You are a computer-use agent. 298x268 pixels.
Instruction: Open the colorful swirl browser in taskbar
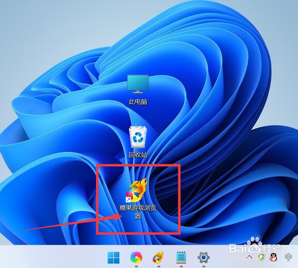click(136, 257)
